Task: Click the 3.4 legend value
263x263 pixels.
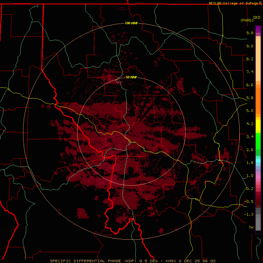Action: pyautogui.click(x=250, y=137)
